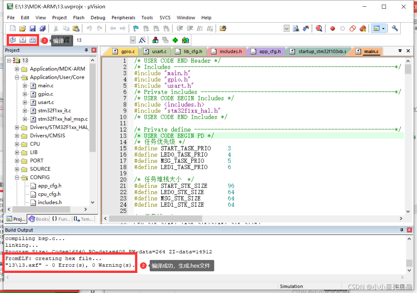Disable all breakpoints with the double-circle icon
Image resolution: width=417 pixels, height=293 pixels.
pyautogui.click(x=353, y=29)
